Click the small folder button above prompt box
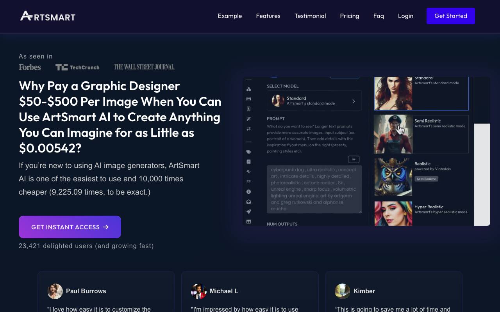 coord(354,159)
